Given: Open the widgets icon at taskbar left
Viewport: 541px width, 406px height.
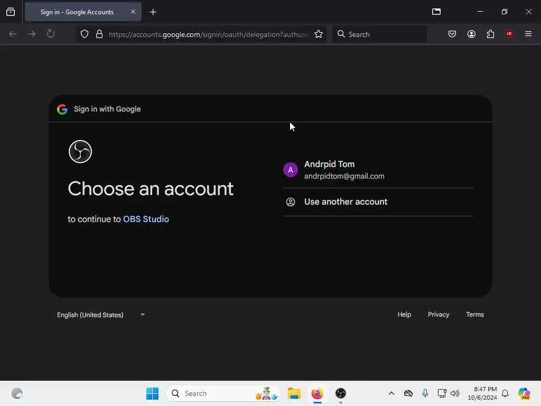Looking at the screenshot, I should tap(17, 393).
